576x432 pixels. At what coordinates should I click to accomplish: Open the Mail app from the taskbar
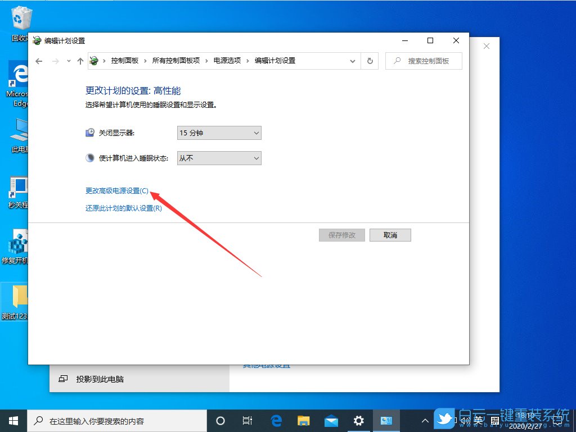tap(331, 420)
